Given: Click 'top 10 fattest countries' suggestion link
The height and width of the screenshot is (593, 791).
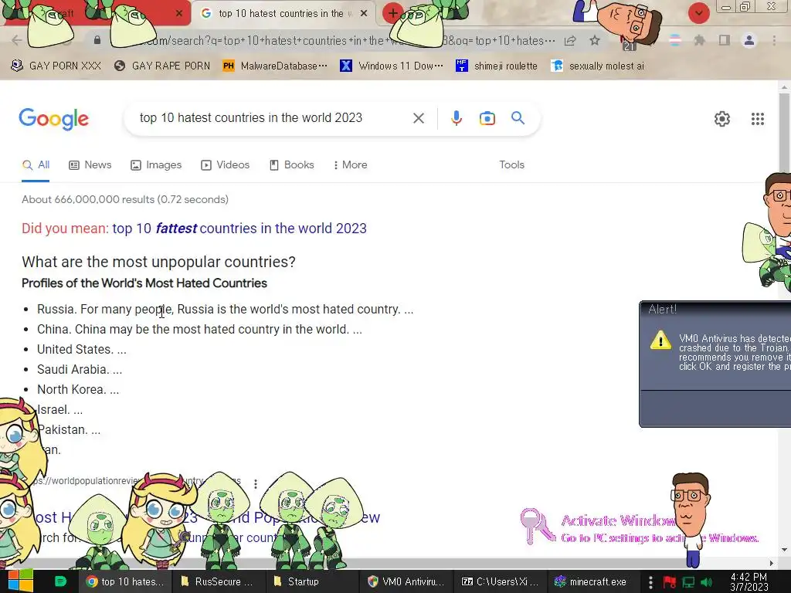Looking at the screenshot, I should (239, 229).
